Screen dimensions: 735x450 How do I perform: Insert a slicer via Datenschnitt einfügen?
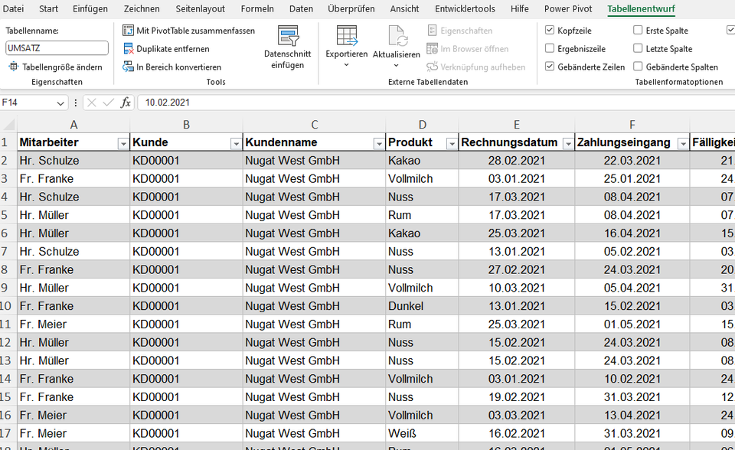click(288, 47)
